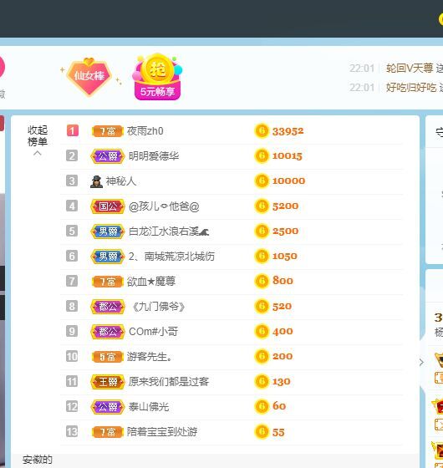Click the 郡公 badge beside 《九门佛爷》
This screenshot has width=443, height=468.
(108, 307)
